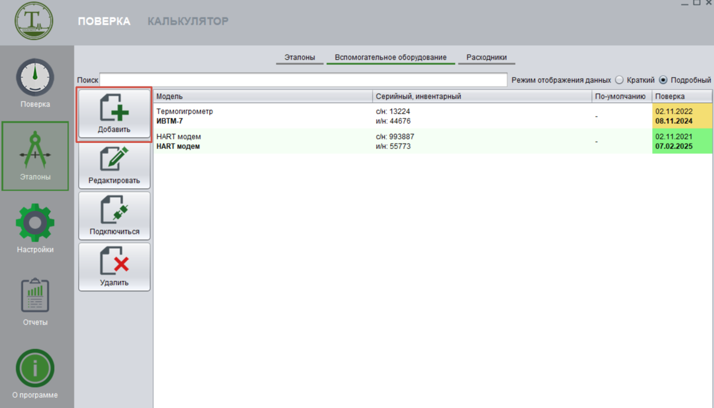
Task: Open the О программе info icon
Action: pyautogui.click(x=35, y=368)
